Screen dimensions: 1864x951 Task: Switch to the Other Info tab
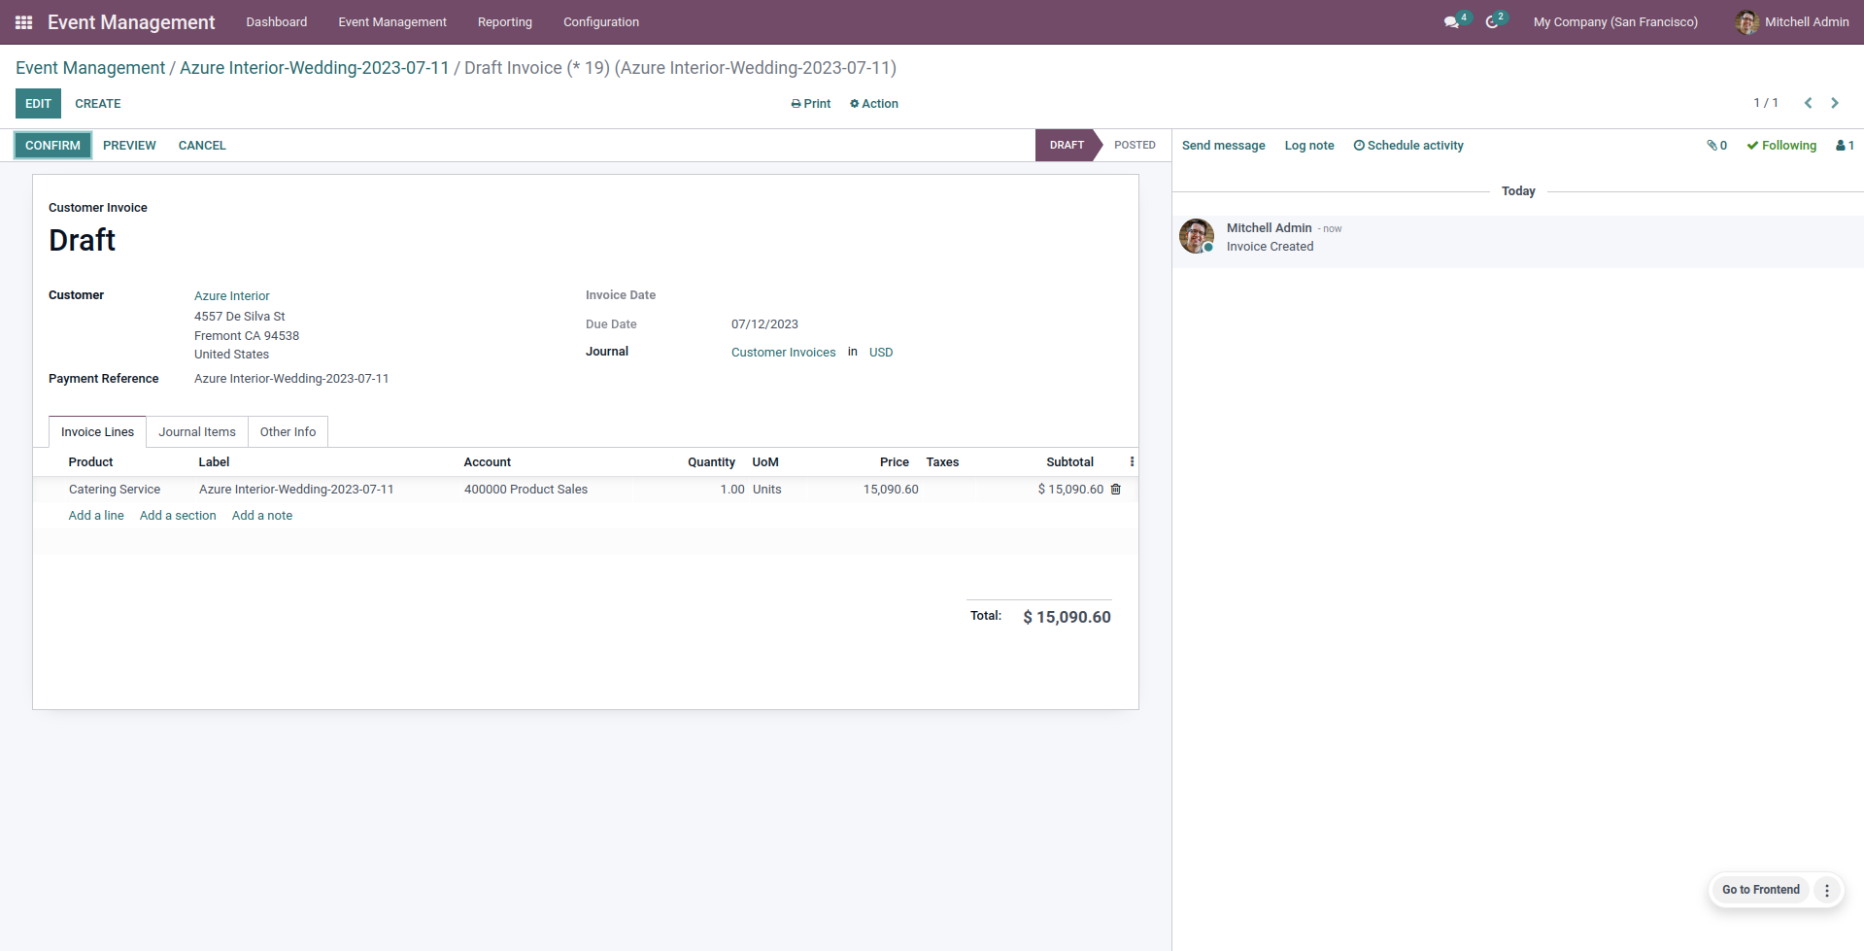[288, 432]
